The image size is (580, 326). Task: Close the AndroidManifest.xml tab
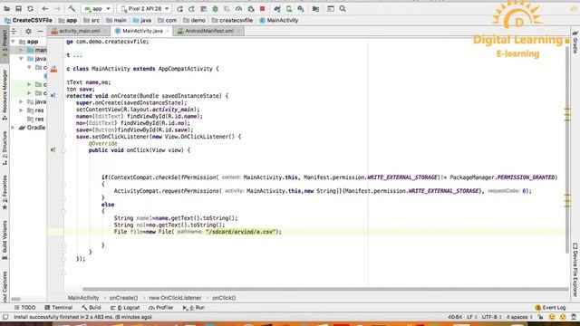pyautogui.click(x=238, y=31)
